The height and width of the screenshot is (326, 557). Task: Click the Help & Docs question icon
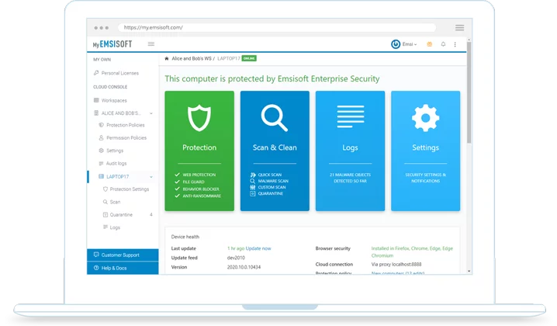[96, 268]
